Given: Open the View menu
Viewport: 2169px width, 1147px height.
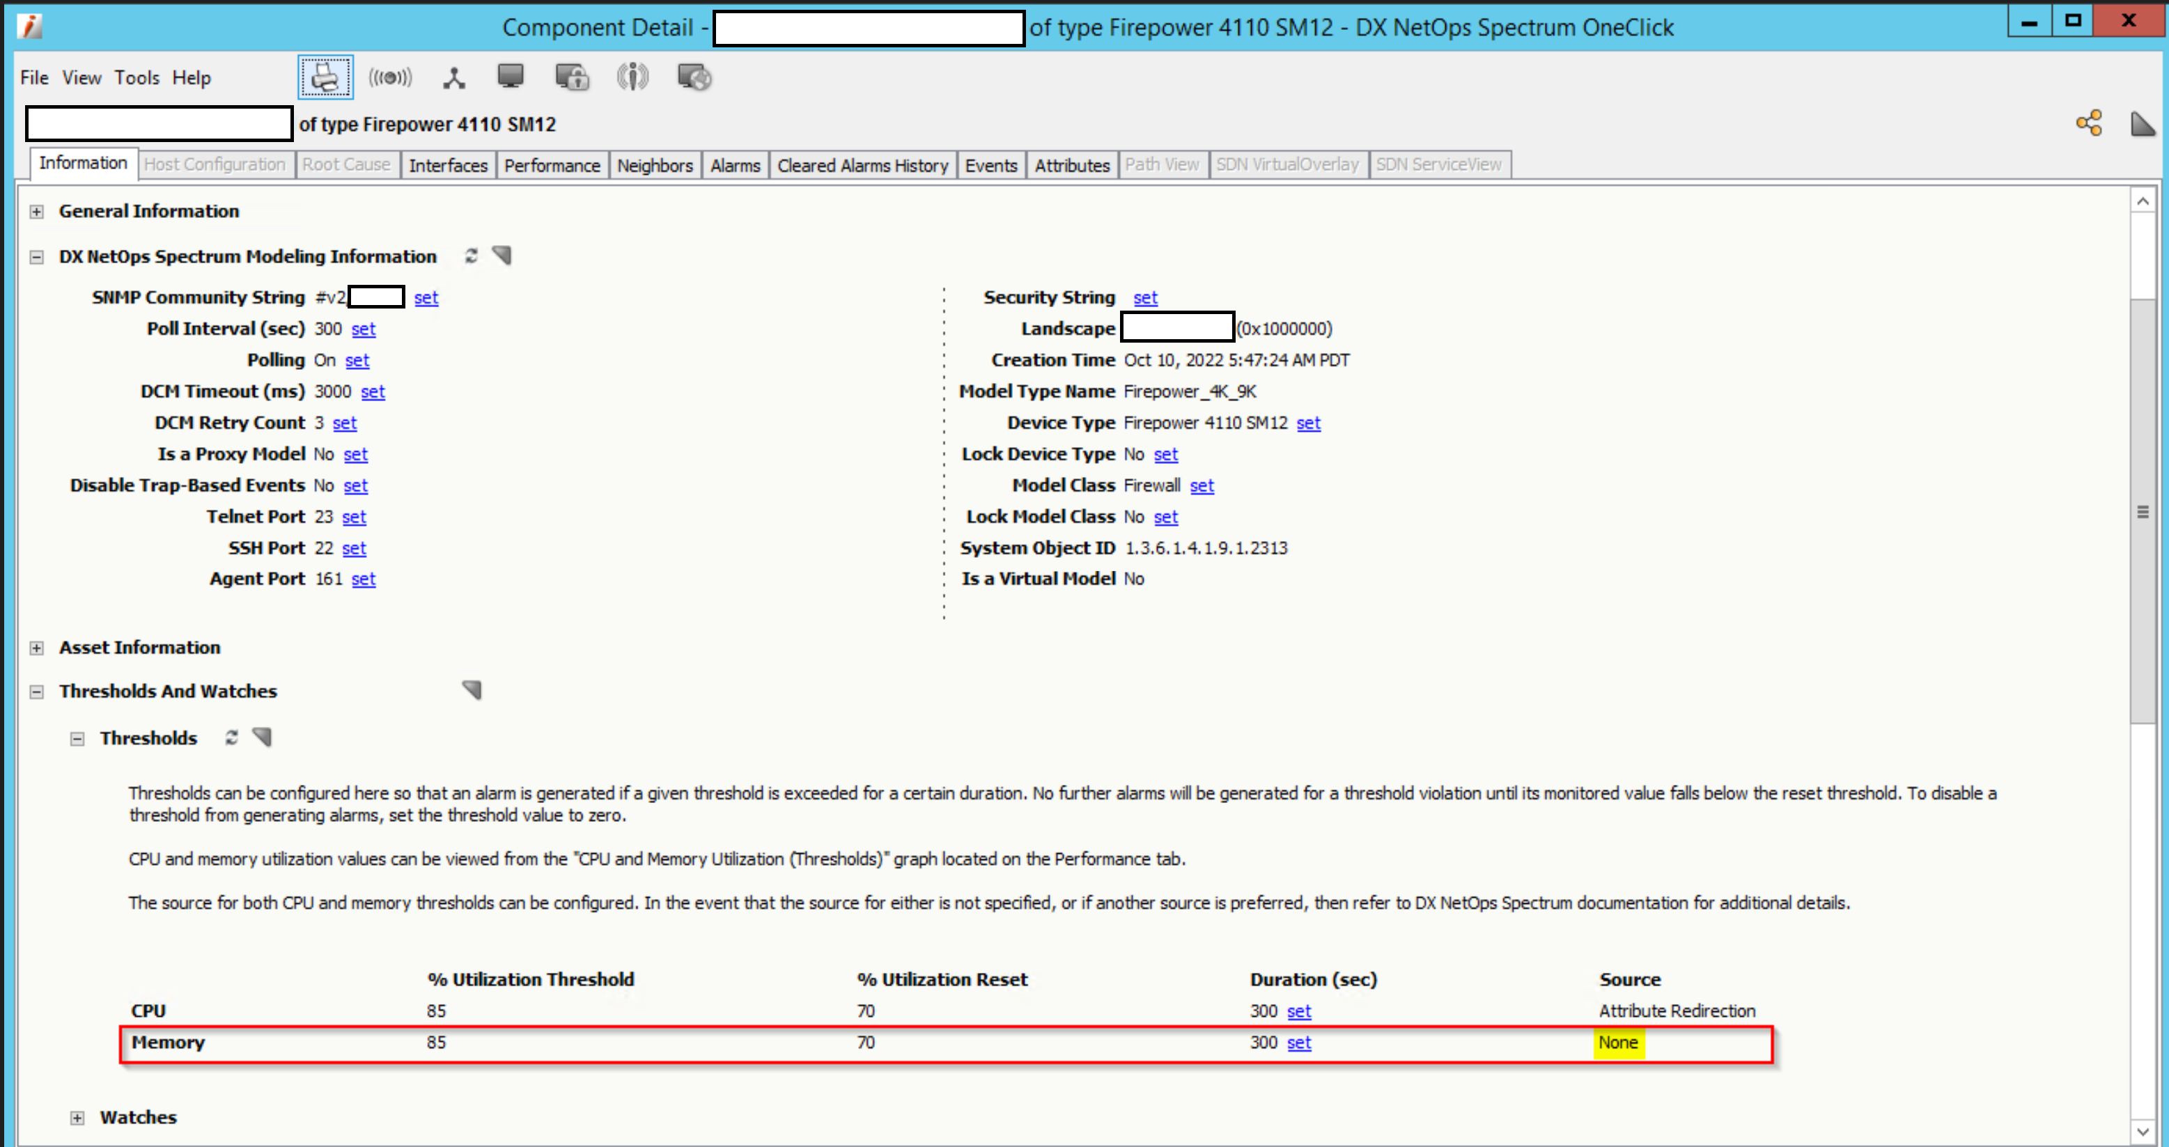Looking at the screenshot, I should click(81, 77).
